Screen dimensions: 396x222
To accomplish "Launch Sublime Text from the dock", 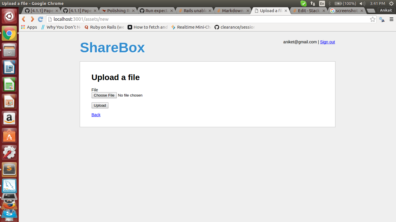I will coord(9,169).
